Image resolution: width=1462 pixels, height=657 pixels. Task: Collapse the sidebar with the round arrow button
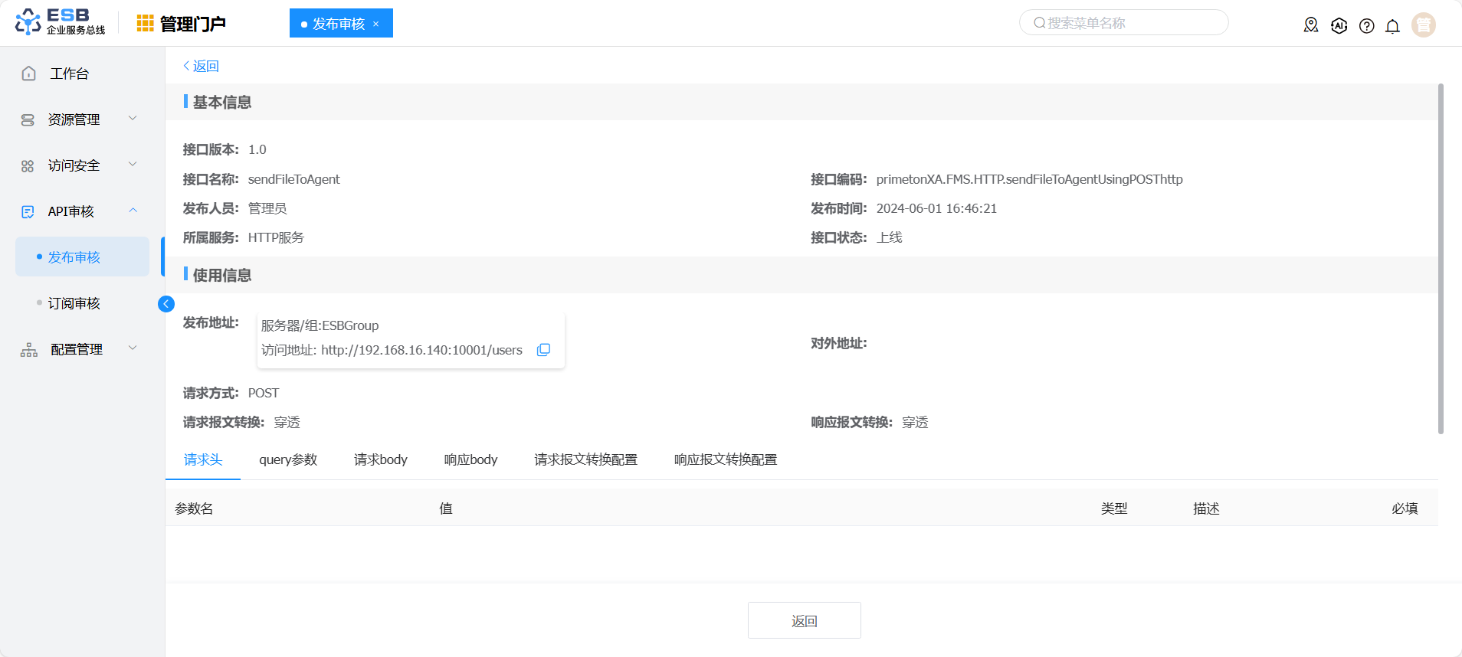tap(166, 304)
